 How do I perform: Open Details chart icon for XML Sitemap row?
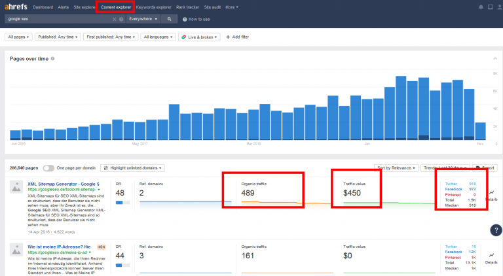pyautogui.click(x=491, y=192)
